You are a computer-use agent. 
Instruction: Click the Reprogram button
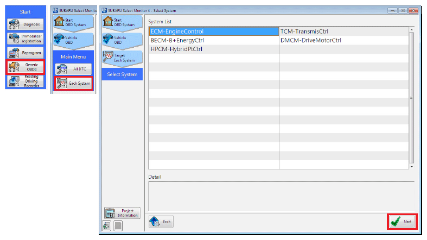point(26,53)
